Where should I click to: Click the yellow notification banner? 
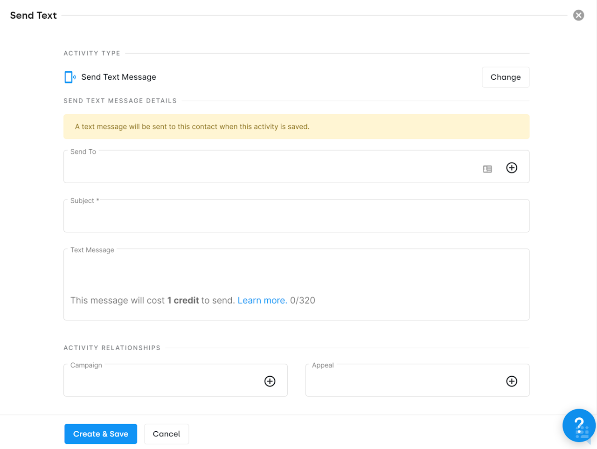(x=296, y=126)
